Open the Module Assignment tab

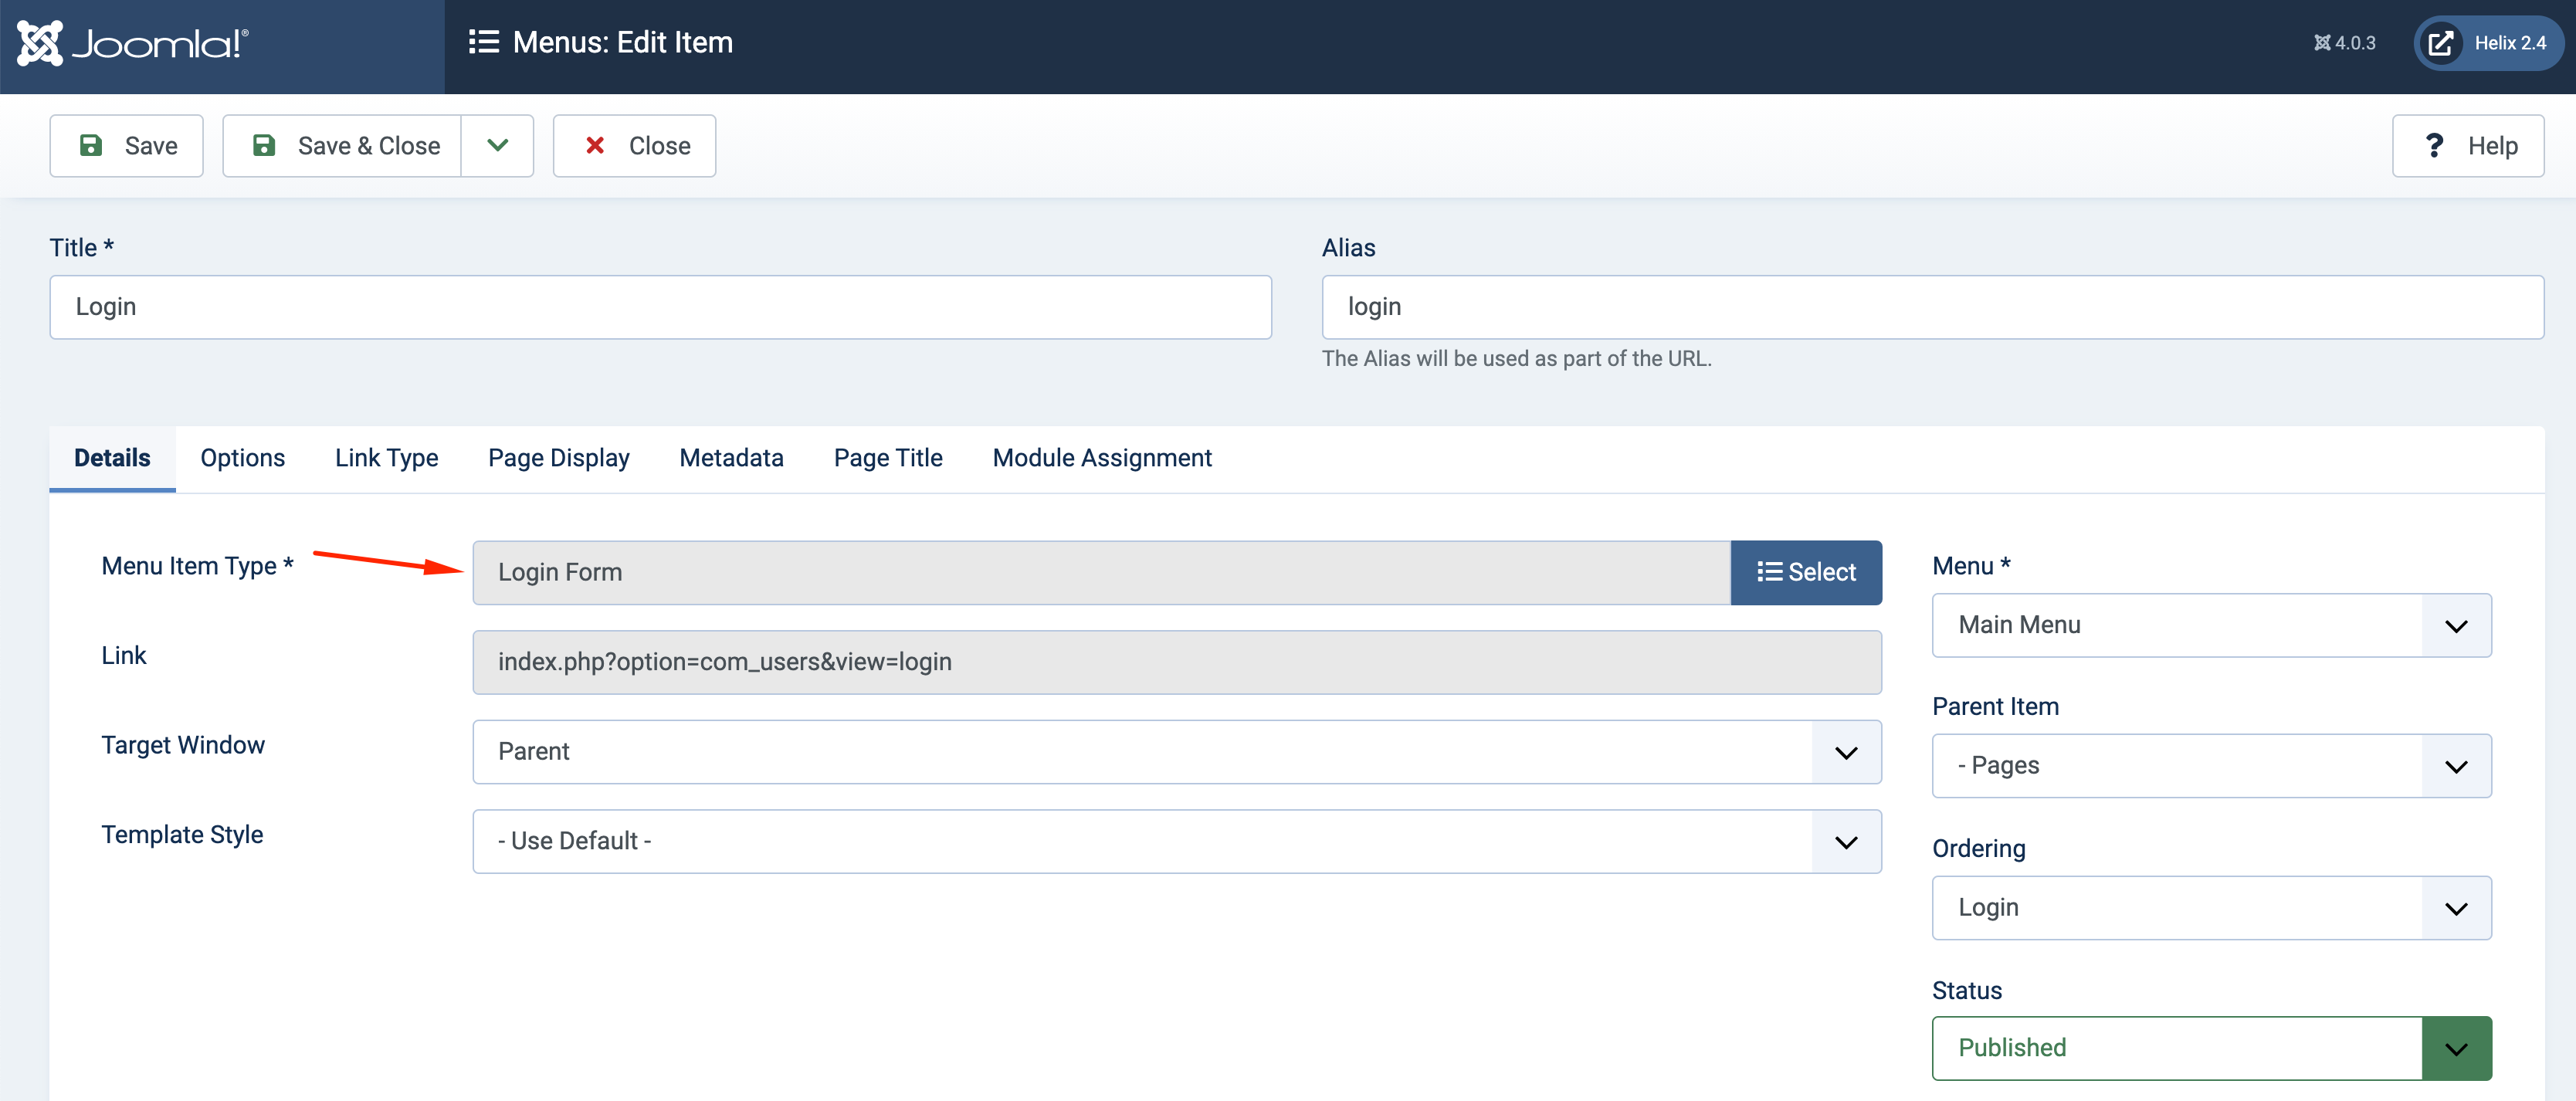[x=1102, y=457]
